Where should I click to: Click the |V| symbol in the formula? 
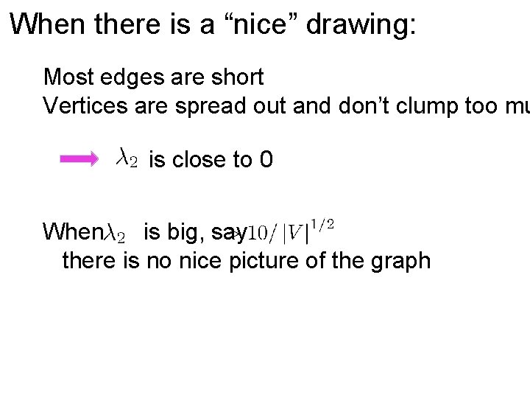(296, 234)
